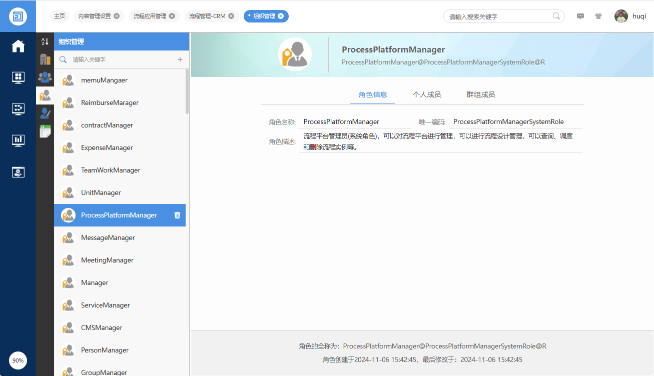654x376 pixels.
Task: Open the group management people icon
Action: [x=45, y=77]
